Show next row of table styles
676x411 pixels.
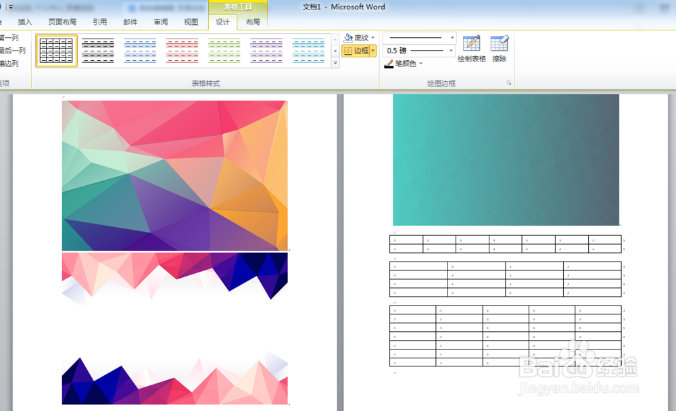click(335, 51)
